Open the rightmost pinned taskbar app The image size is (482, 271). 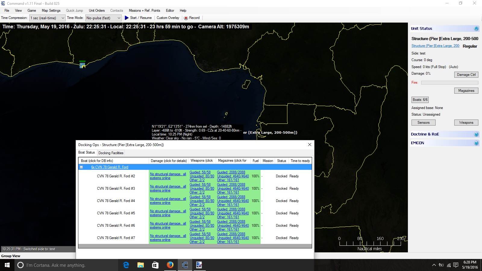[199, 265]
